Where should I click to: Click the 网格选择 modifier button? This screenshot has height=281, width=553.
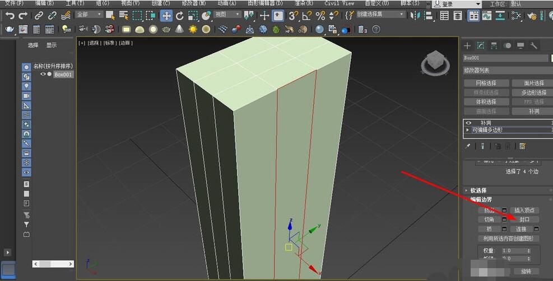coord(486,83)
